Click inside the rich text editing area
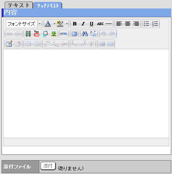Image resolution: width=172 pixels, height=174 pixels. [x=86, y=94]
